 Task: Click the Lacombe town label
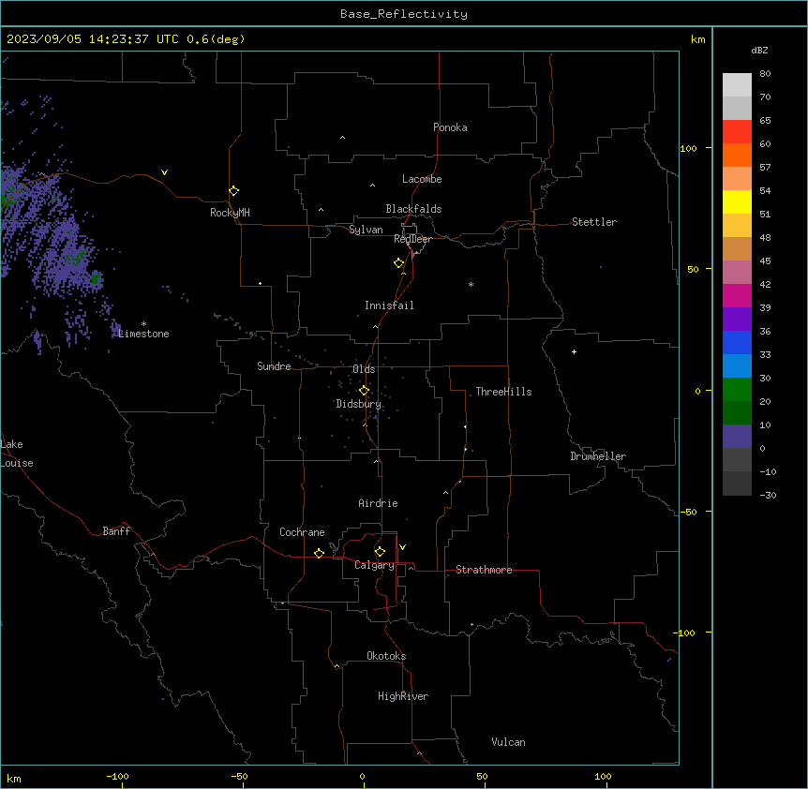coord(422,179)
